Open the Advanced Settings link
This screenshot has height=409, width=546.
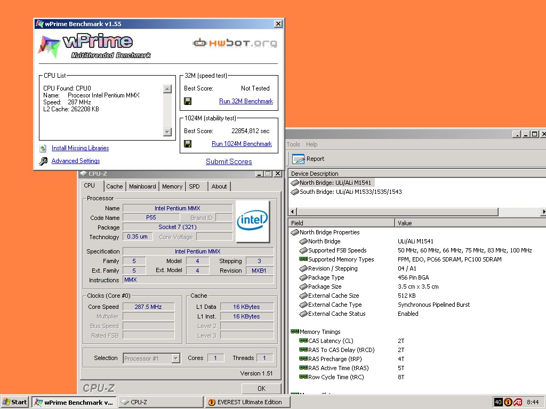pyautogui.click(x=76, y=161)
